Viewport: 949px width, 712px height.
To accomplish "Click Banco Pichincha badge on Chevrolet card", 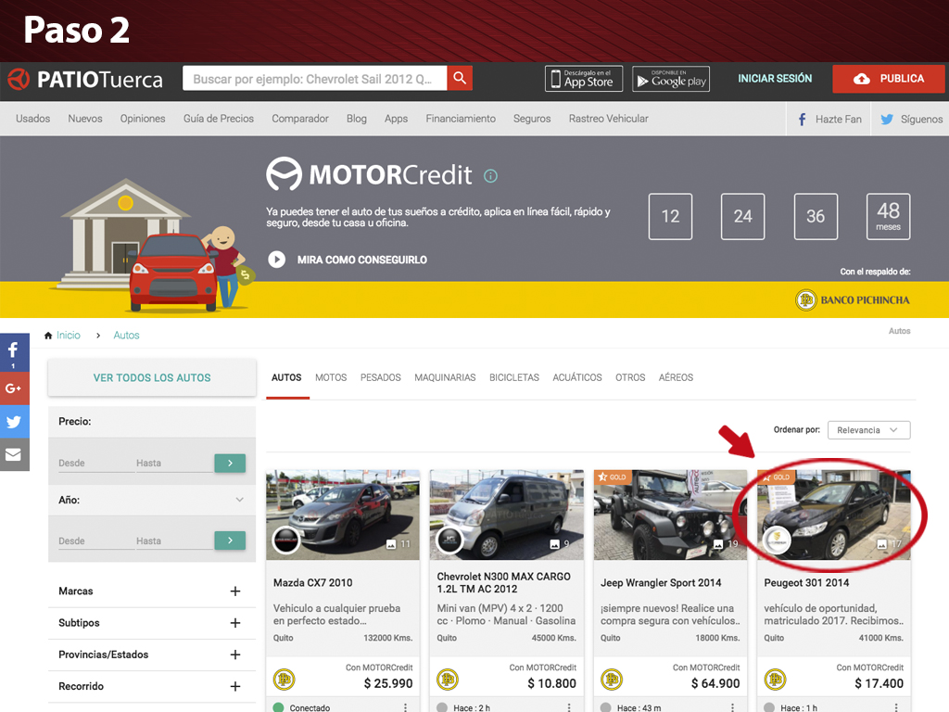I will [448, 680].
